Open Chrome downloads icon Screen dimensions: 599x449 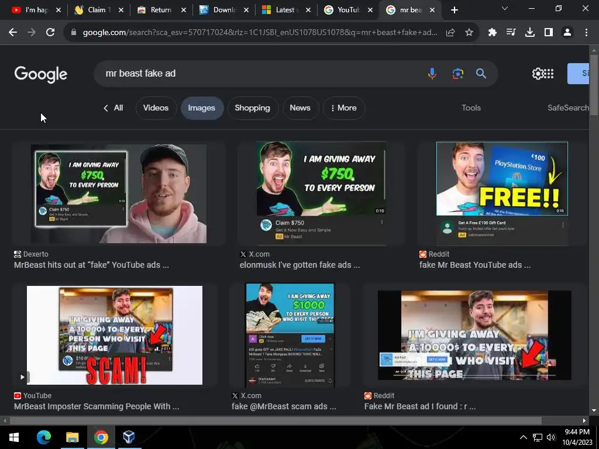530,33
